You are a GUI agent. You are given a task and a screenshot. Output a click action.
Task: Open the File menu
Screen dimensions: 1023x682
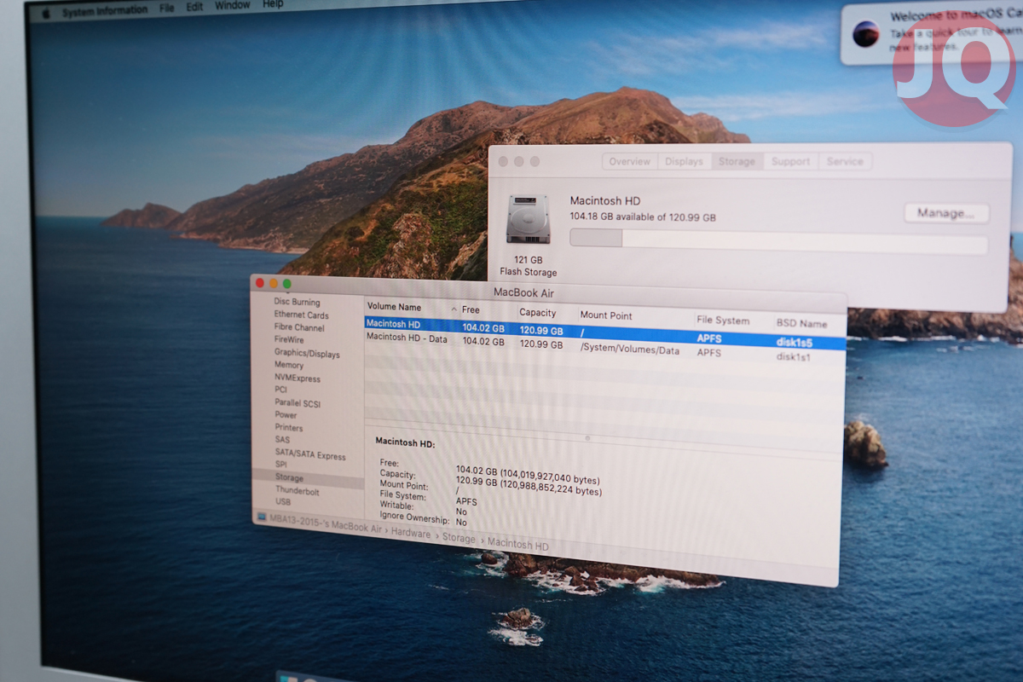[167, 9]
